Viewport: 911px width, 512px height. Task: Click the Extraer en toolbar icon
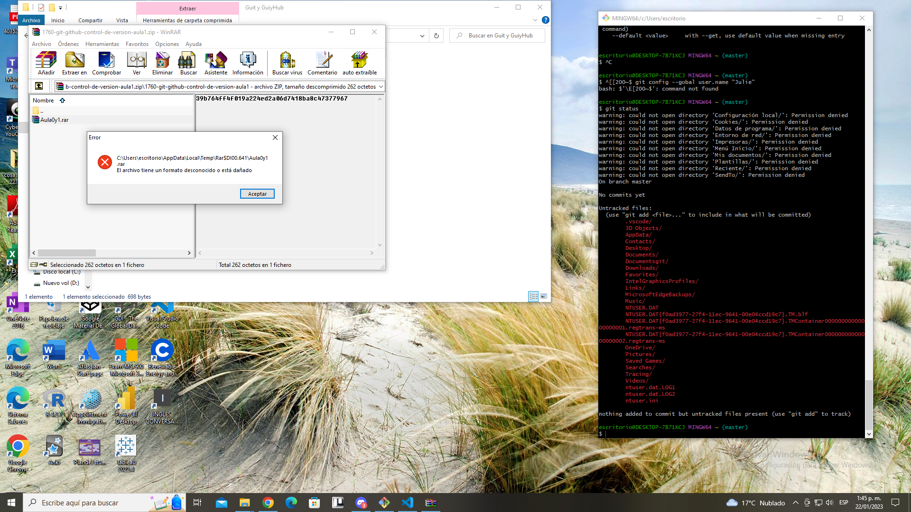(74, 63)
